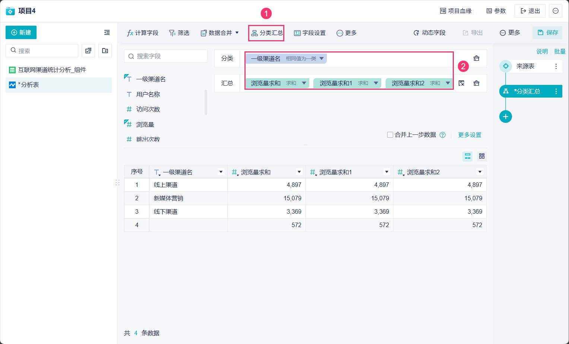Open the 一级渠道名 grouping dropdown arrow
This screenshot has height=344, width=569.
point(322,58)
